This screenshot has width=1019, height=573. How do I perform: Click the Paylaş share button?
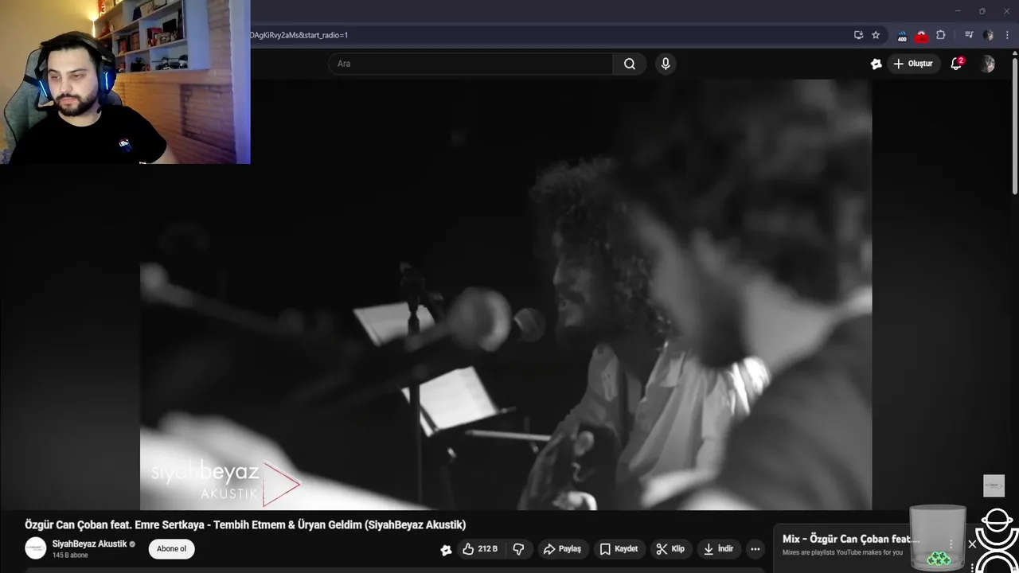tap(562, 549)
